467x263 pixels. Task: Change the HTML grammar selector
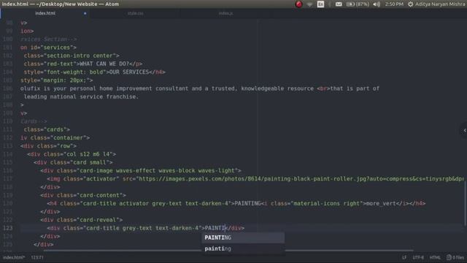(x=435, y=257)
